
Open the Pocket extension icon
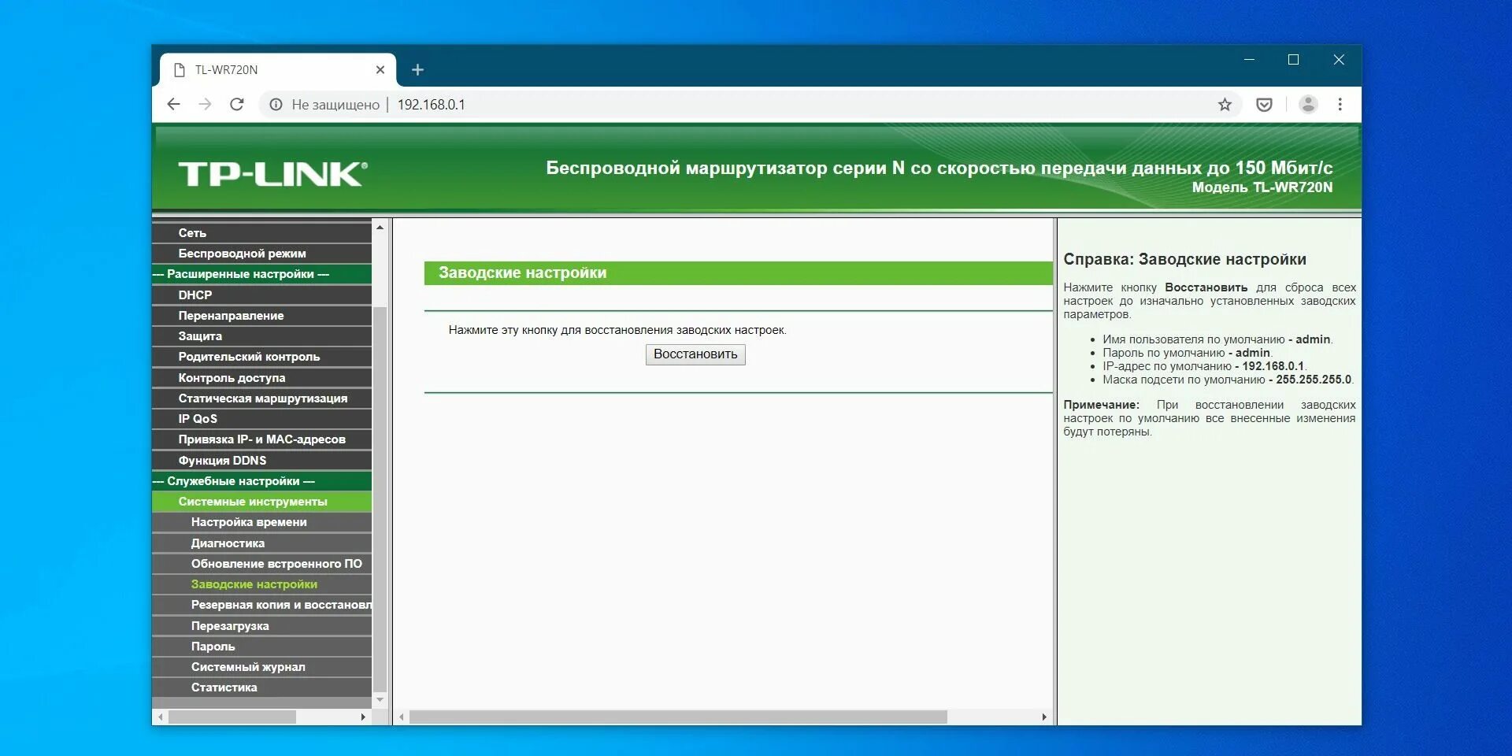(x=1264, y=105)
